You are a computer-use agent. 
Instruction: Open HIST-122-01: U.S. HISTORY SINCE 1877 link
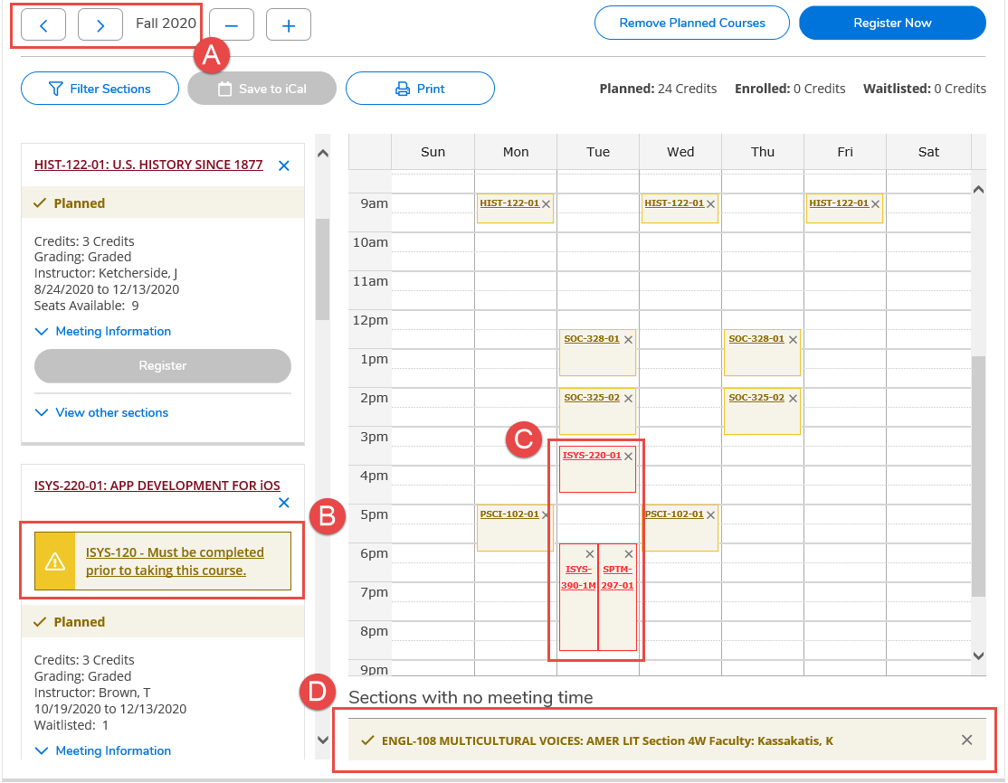(x=148, y=165)
